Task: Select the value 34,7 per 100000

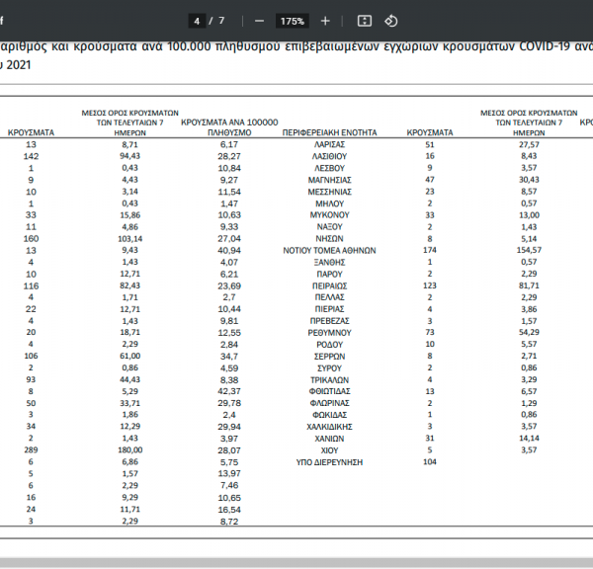Action: click(229, 357)
